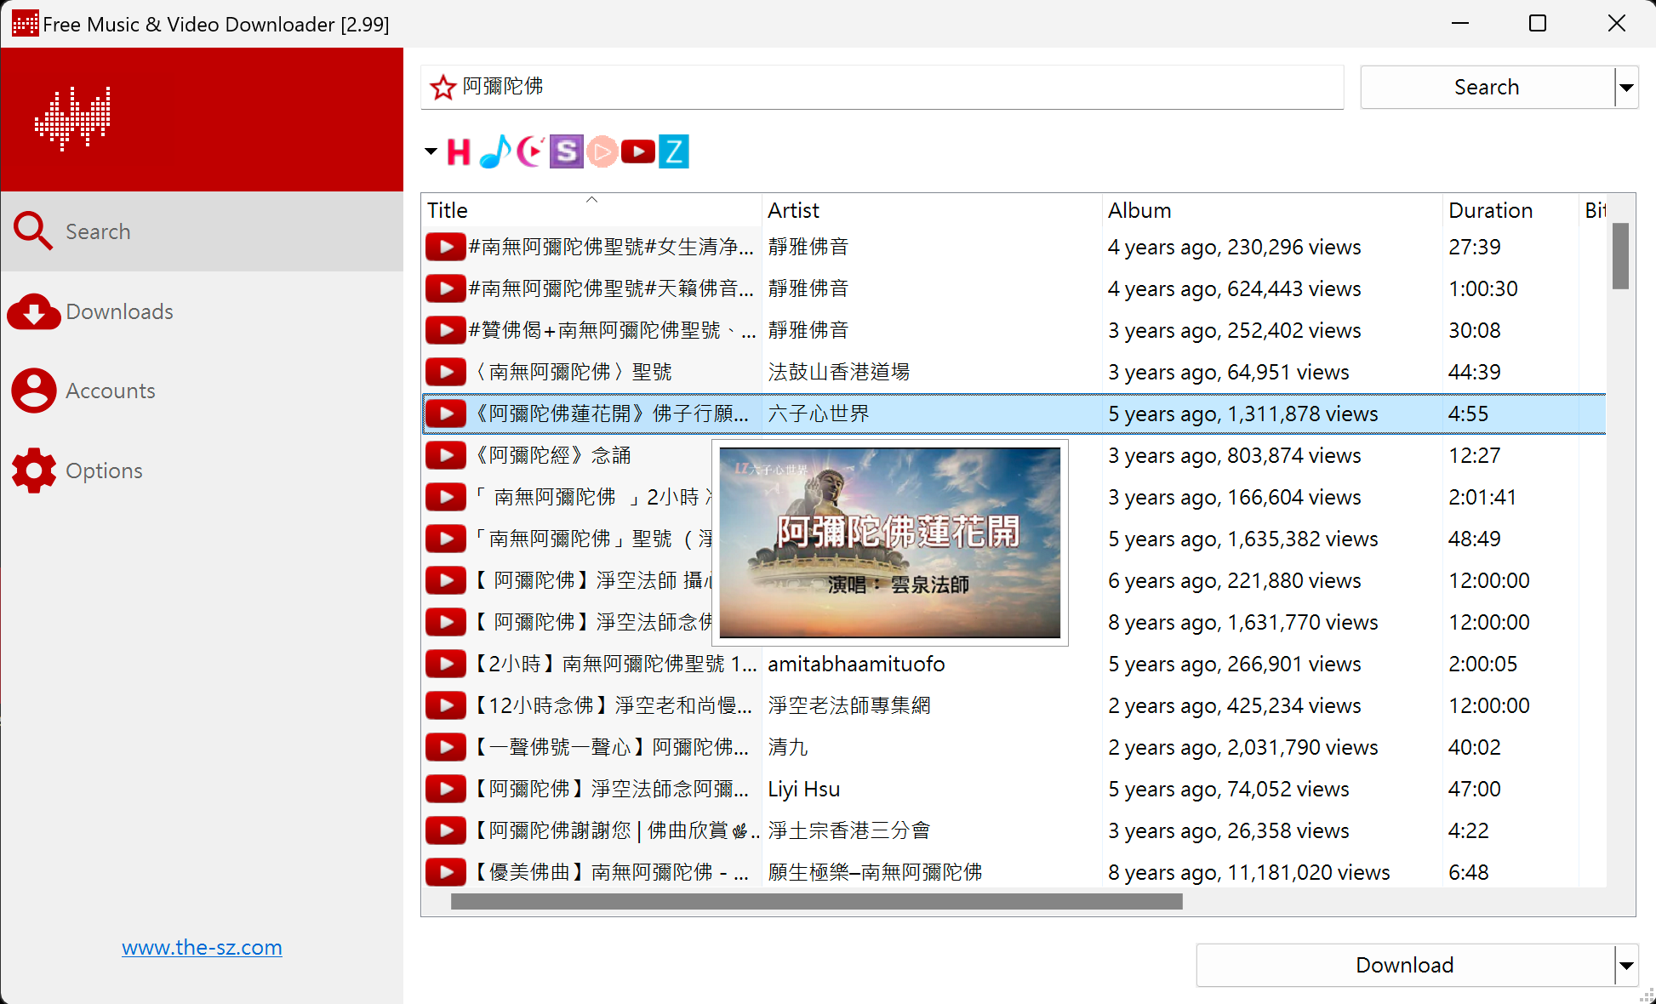Click '2 years ago, 2,031,790 views' cell
This screenshot has width=1656, height=1004.
[x=1242, y=747]
